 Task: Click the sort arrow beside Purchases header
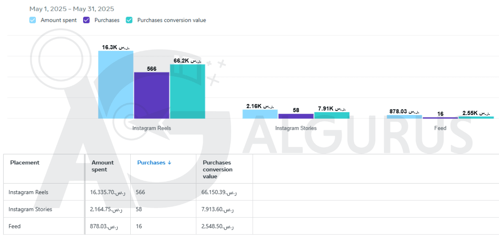click(170, 163)
